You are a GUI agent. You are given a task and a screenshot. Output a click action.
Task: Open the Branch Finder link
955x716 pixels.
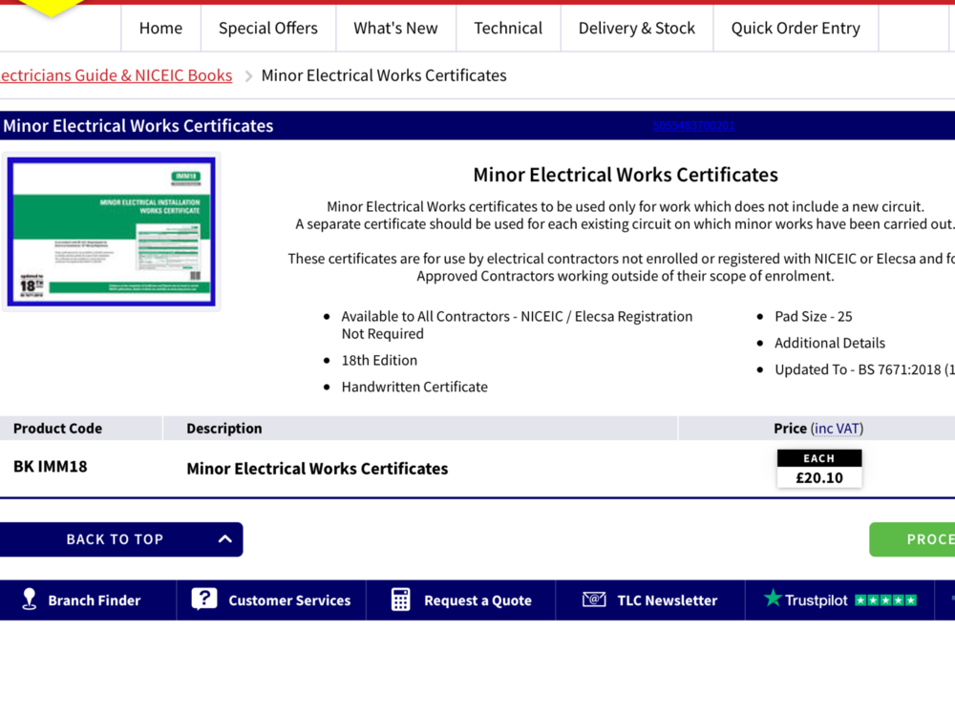(88, 600)
